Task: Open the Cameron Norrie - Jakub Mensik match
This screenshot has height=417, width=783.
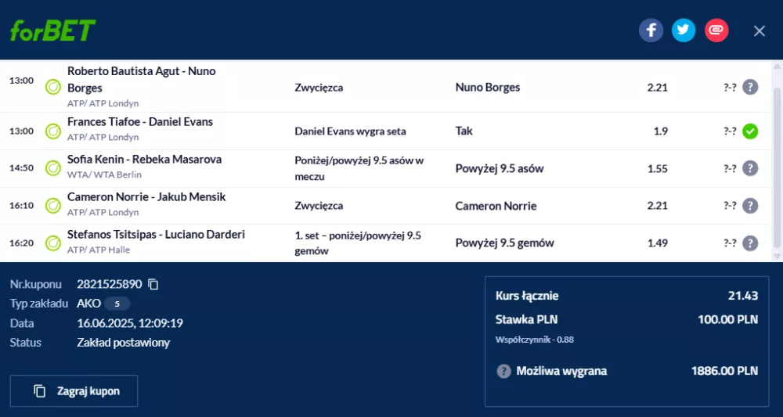Action: click(146, 197)
